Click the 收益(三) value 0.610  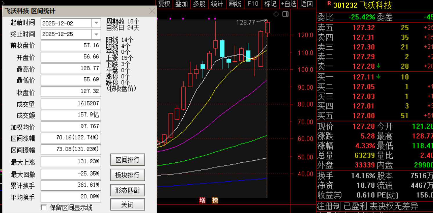pos(365,195)
